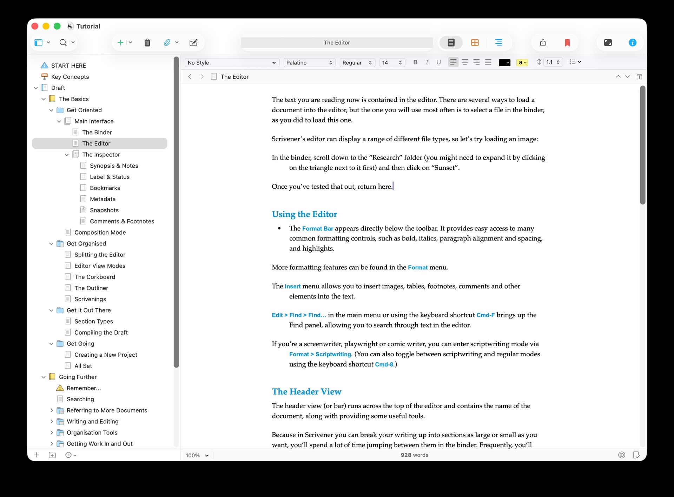This screenshot has width=674, height=497.
Task: Center align the text
Action: [x=465, y=62]
